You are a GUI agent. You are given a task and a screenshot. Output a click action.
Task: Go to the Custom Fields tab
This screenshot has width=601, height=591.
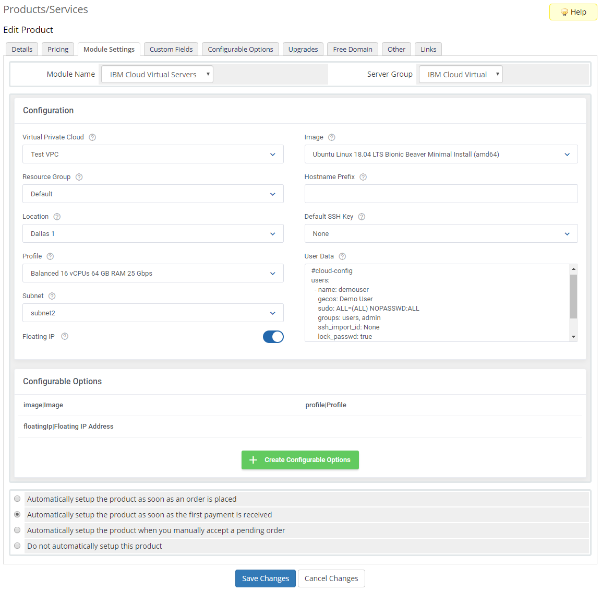pyautogui.click(x=171, y=49)
